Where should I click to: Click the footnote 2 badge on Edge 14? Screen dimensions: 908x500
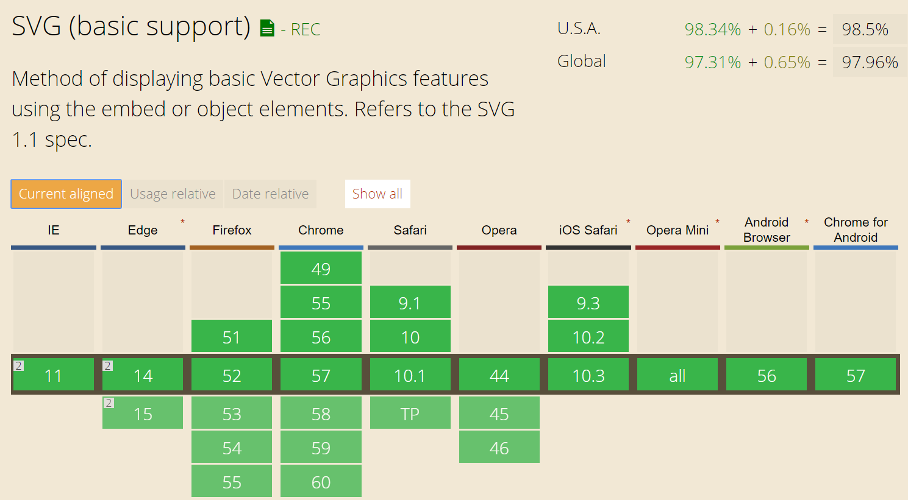(109, 364)
